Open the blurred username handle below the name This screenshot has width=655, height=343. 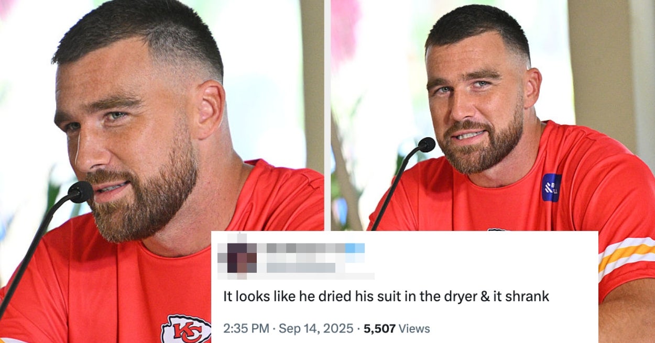tap(301, 268)
